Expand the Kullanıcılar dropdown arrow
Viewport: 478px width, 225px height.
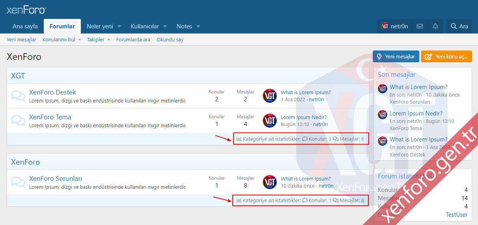coord(165,26)
